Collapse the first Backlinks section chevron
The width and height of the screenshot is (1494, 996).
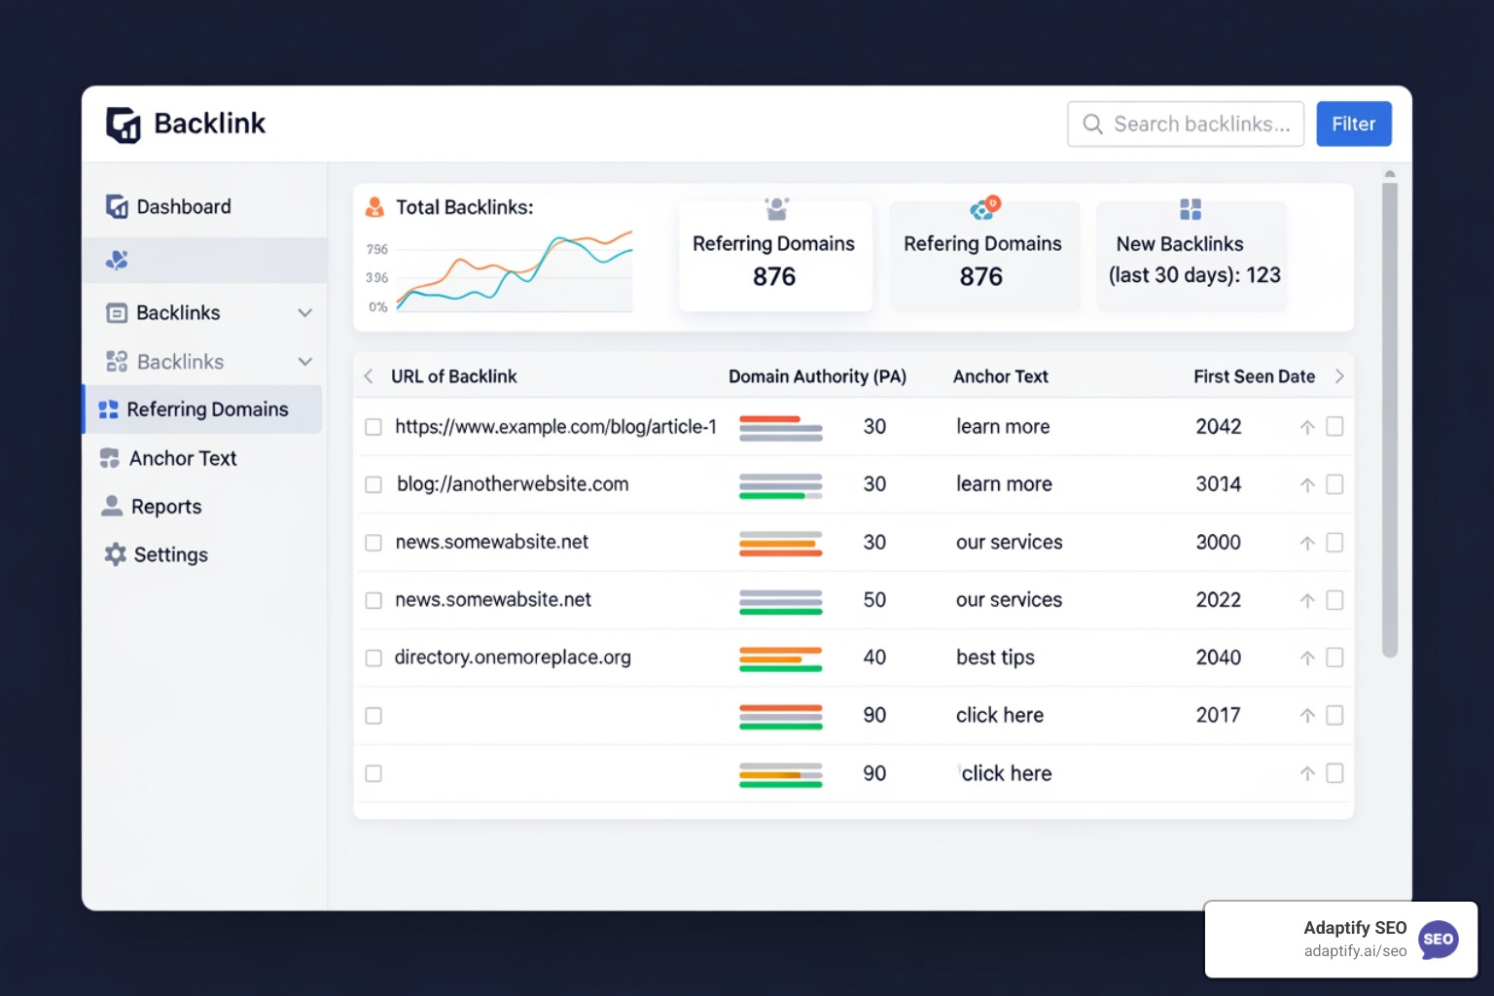[304, 312]
